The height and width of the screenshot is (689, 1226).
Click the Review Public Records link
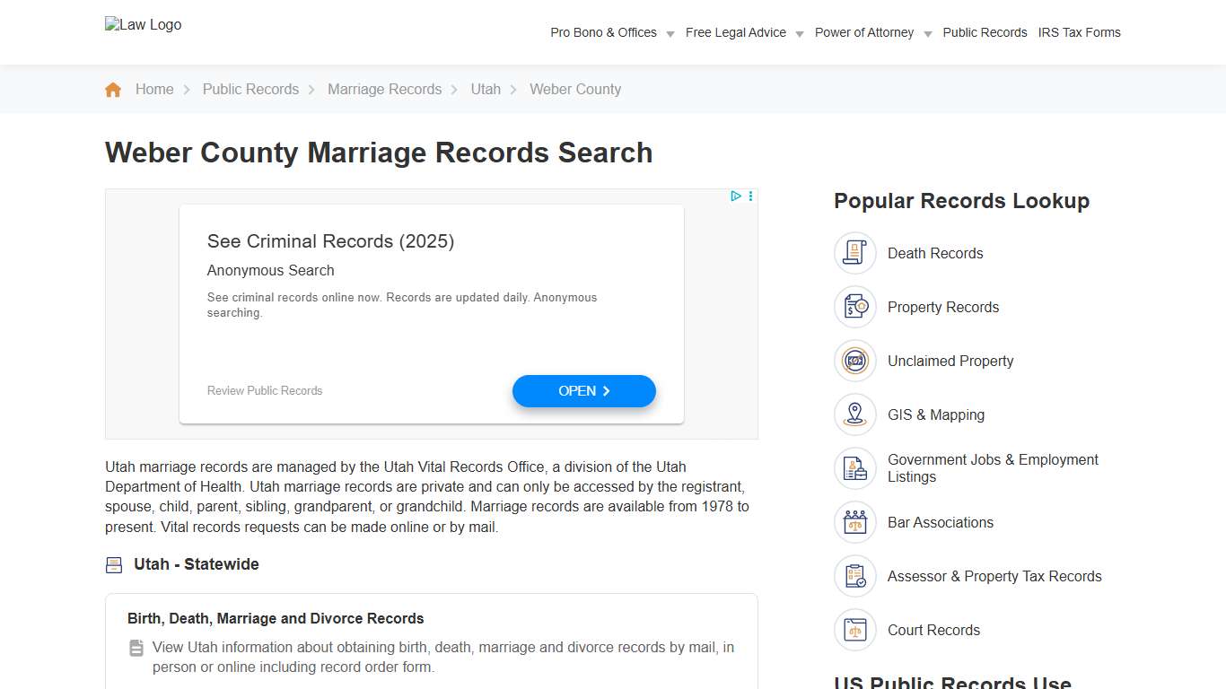click(264, 390)
